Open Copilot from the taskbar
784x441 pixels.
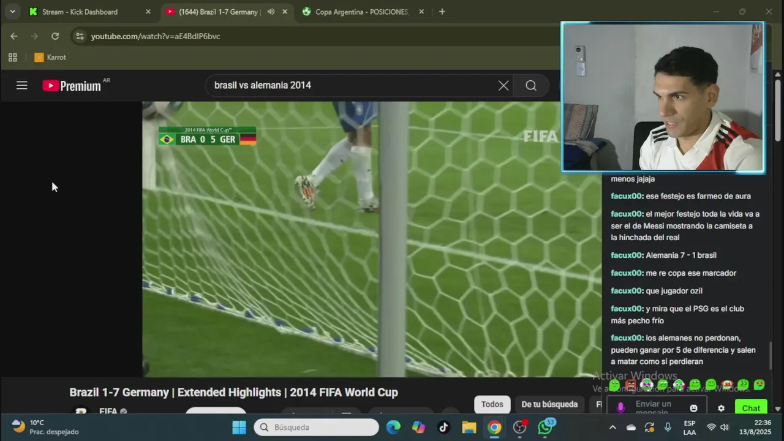(x=418, y=428)
